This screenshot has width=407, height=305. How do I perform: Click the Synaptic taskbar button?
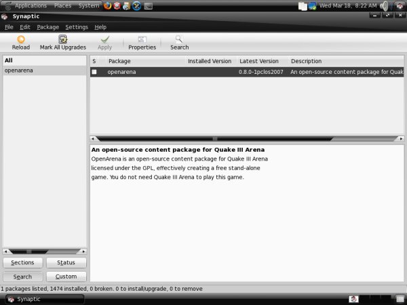tap(45, 299)
